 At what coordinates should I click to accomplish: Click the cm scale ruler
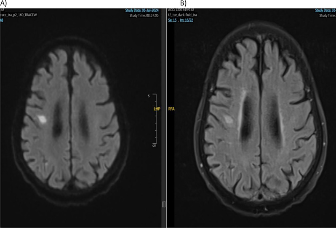(155, 119)
